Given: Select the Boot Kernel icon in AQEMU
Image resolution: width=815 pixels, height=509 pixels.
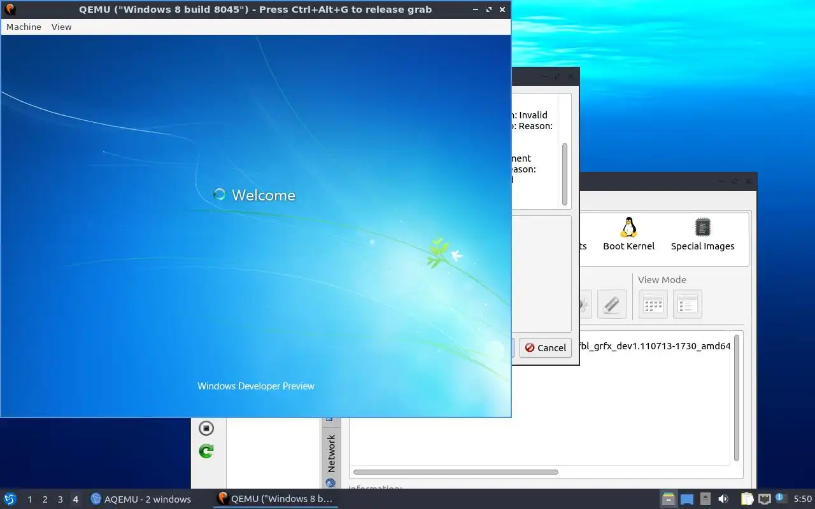Looking at the screenshot, I should click(x=628, y=234).
